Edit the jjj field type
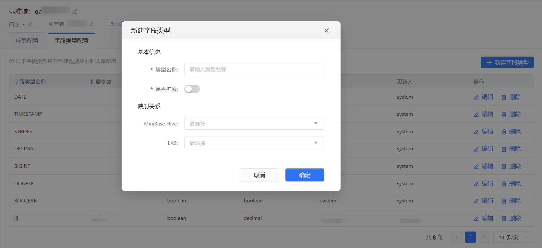The width and height of the screenshot is (542, 248). tap(484, 218)
